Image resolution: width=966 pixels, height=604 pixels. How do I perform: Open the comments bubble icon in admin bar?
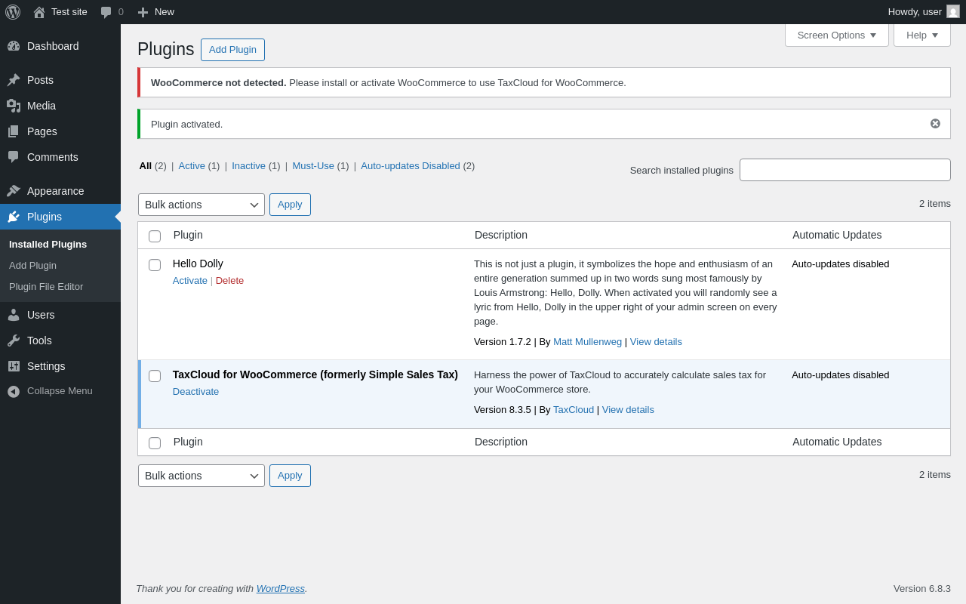click(106, 12)
